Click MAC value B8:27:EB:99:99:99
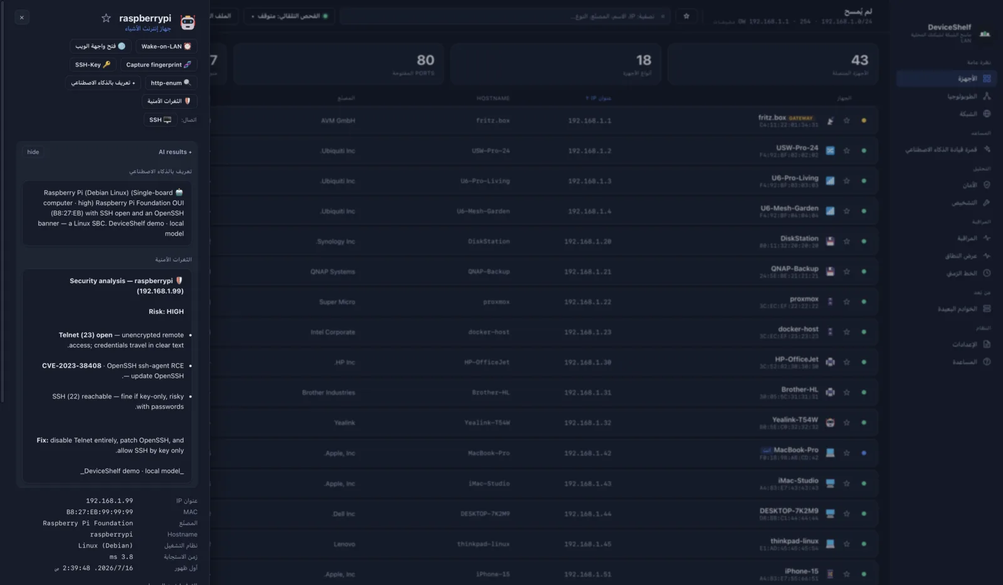The height and width of the screenshot is (585, 1003). (100, 512)
